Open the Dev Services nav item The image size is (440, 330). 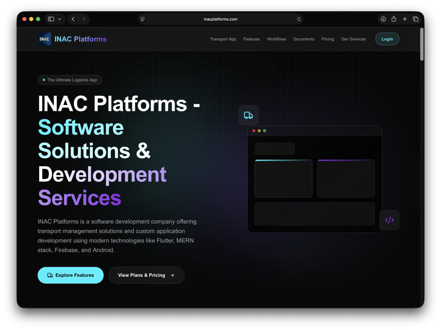point(353,39)
